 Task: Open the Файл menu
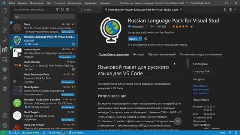pos(12,3)
